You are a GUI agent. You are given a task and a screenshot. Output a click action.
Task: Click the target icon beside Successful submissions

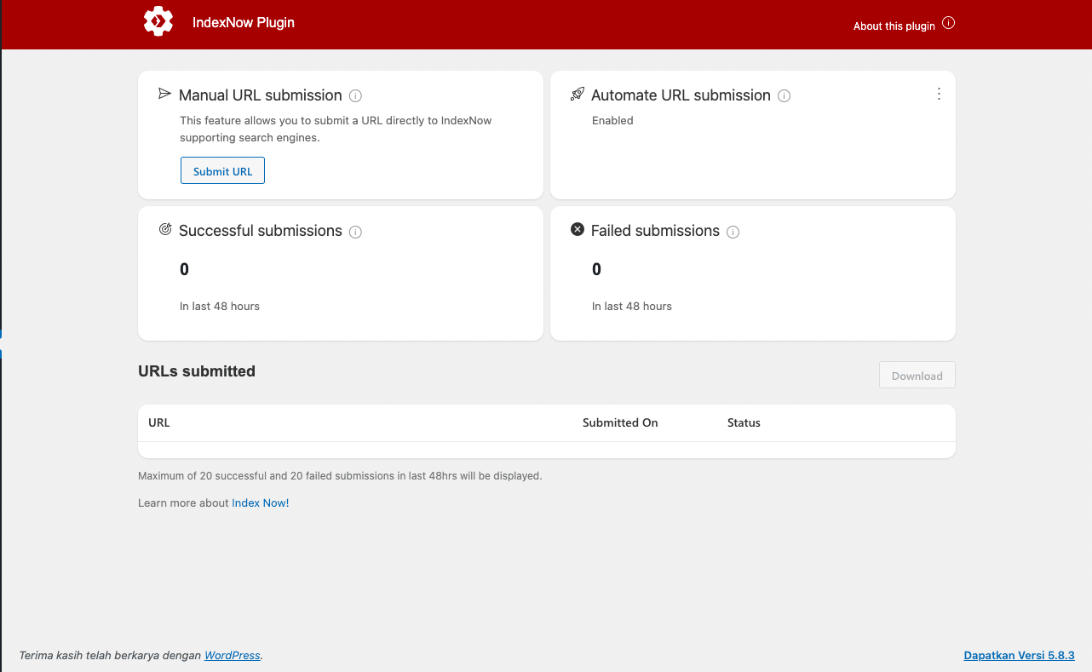165,229
